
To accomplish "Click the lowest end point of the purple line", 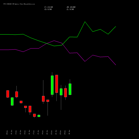I will [116, 65].
